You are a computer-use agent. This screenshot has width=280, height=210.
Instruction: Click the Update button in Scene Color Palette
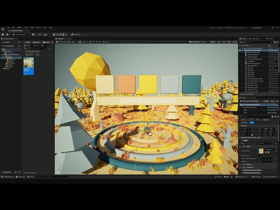(245, 140)
